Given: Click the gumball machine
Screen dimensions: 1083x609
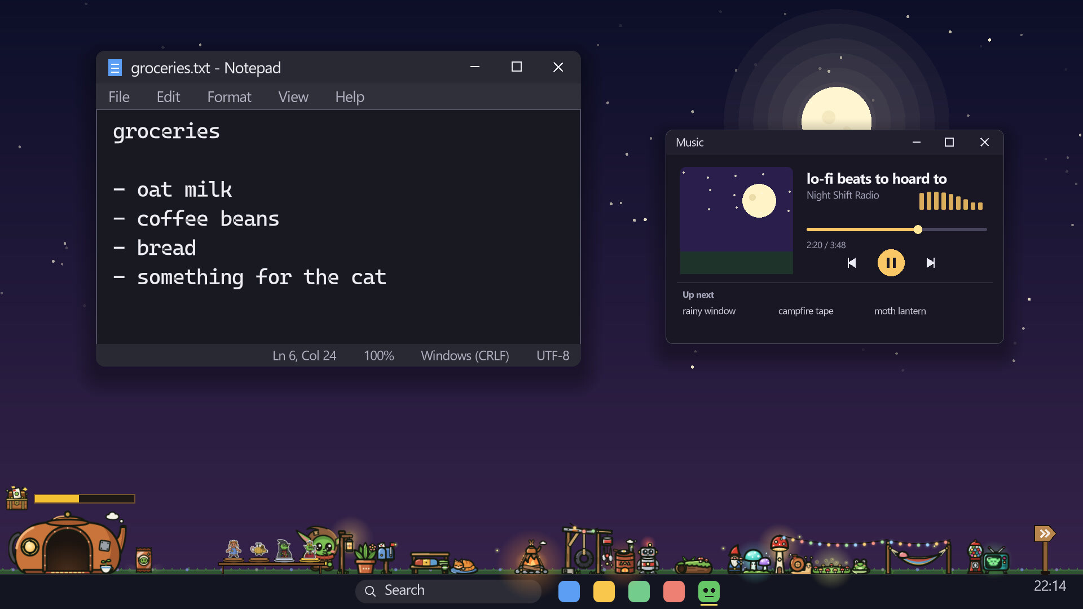Looking at the screenshot, I should point(975,557).
